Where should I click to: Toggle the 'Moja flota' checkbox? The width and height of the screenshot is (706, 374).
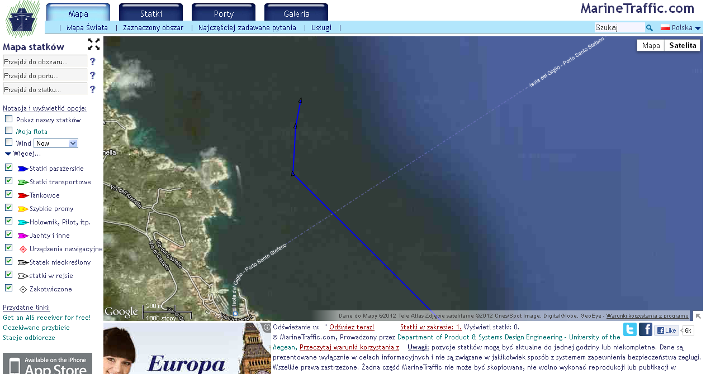point(8,131)
